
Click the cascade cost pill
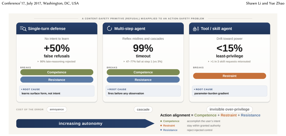[143, 110]
